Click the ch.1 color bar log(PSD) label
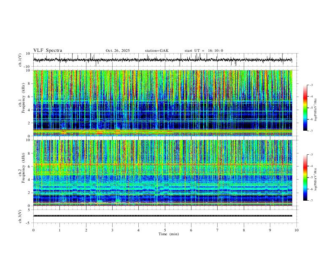The width and height of the screenshot is (334, 258). 316,110
